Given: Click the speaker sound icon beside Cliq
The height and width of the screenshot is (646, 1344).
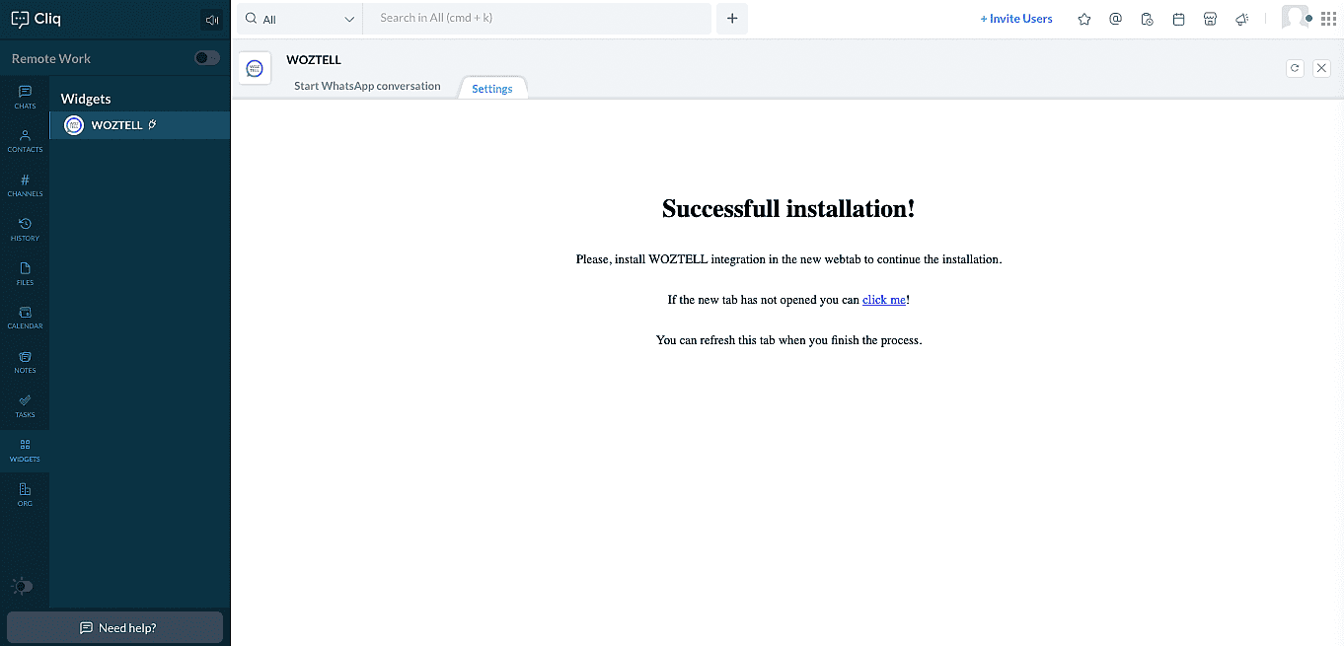Looking at the screenshot, I should tap(211, 20).
